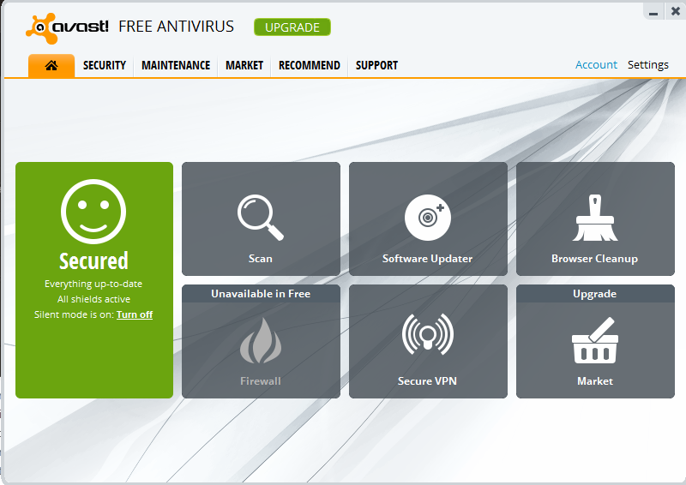Go to the MARKET tab

pyautogui.click(x=244, y=66)
